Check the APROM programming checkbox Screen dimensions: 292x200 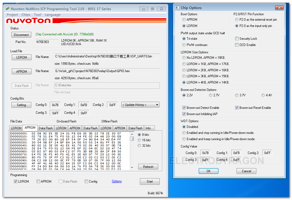click(x=38, y=181)
